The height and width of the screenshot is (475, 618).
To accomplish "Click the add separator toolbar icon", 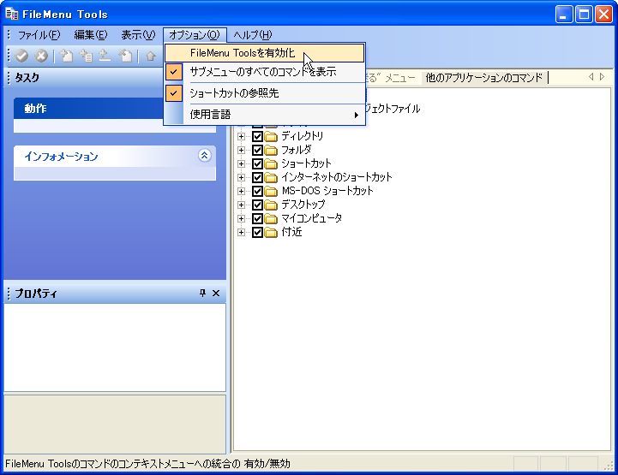I will [105, 56].
